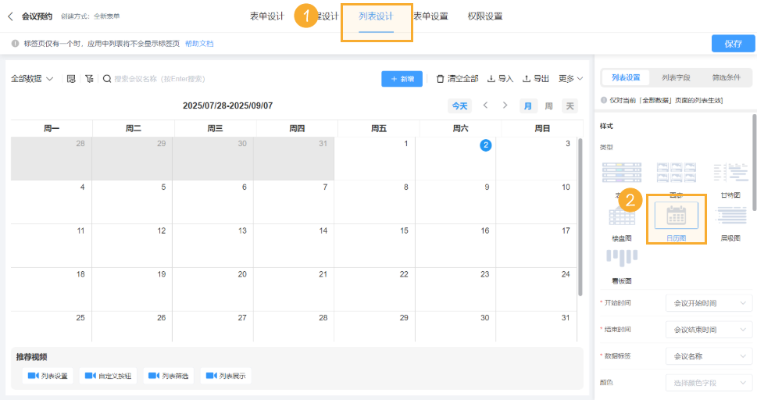The image size is (757, 400).
Task: Open the 帮助文档 help link
Action: (x=199, y=44)
